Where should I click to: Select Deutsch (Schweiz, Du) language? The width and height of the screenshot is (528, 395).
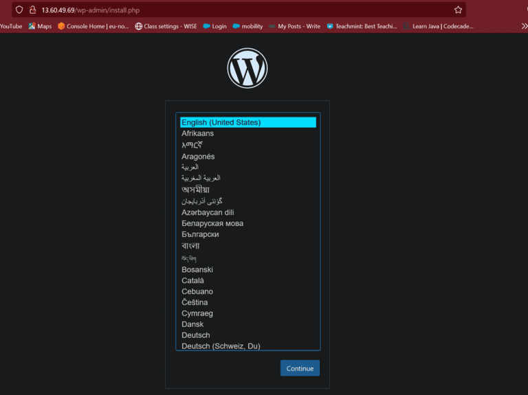point(248,346)
